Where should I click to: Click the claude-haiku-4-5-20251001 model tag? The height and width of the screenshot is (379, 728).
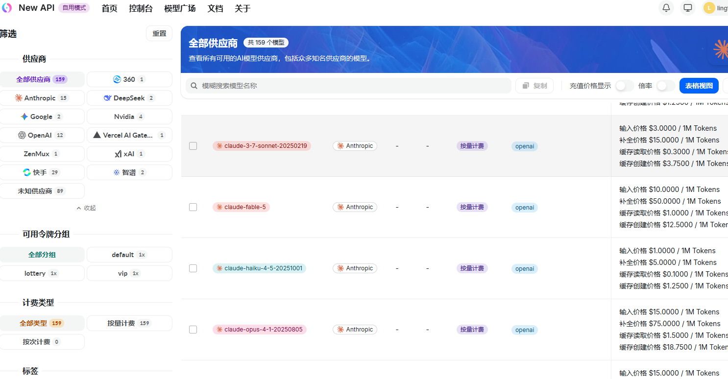coord(260,268)
